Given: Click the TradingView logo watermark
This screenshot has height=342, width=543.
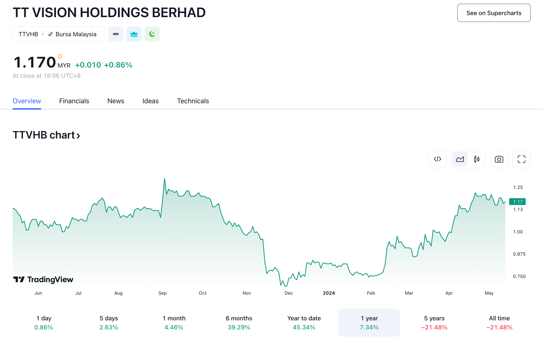Looking at the screenshot, I should click(43, 280).
